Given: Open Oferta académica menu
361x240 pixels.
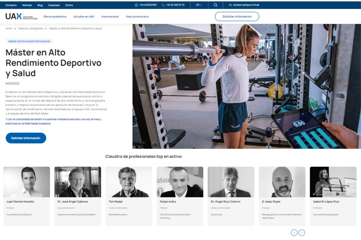Looking at the screenshot, I should click(55, 17).
